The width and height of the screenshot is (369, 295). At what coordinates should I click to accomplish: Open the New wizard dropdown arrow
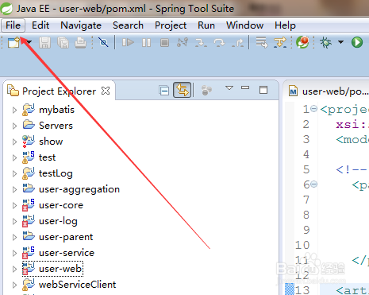(29, 42)
